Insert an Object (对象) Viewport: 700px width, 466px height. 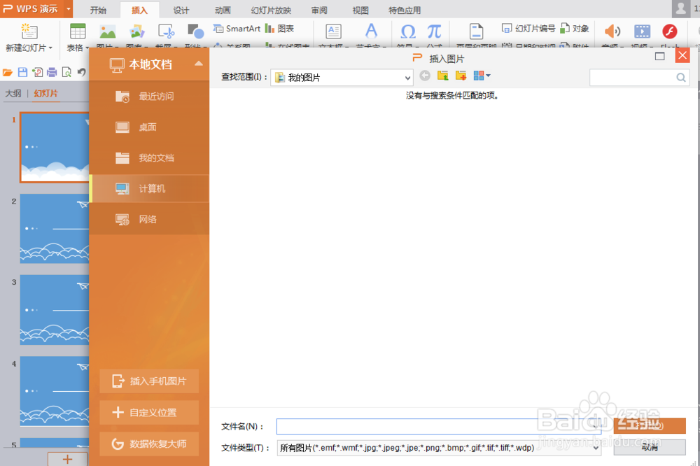[x=575, y=29]
